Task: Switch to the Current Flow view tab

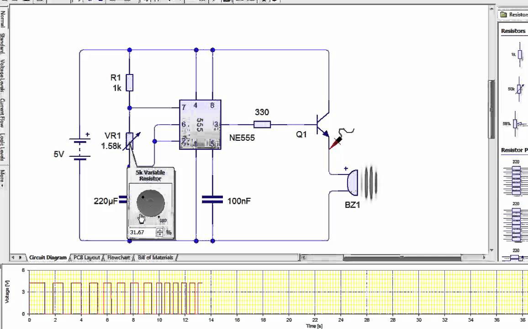Action: [3, 113]
